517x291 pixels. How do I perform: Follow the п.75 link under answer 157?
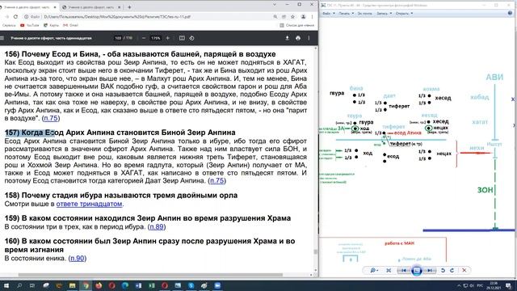(217, 180)
